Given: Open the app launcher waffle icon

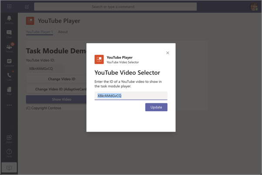Looking at the screenshot, I should click(x=9, y=7).
